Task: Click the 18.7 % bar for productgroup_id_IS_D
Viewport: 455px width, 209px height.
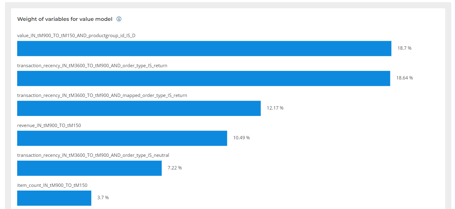Action: coord(204,48)
